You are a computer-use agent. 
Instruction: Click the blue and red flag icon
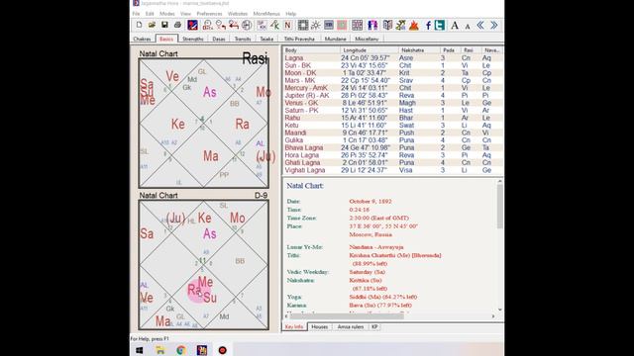tap(192, 25)
